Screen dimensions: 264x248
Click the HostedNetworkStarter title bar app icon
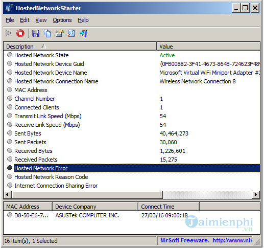pyautogui.click(x=9, y=8)
